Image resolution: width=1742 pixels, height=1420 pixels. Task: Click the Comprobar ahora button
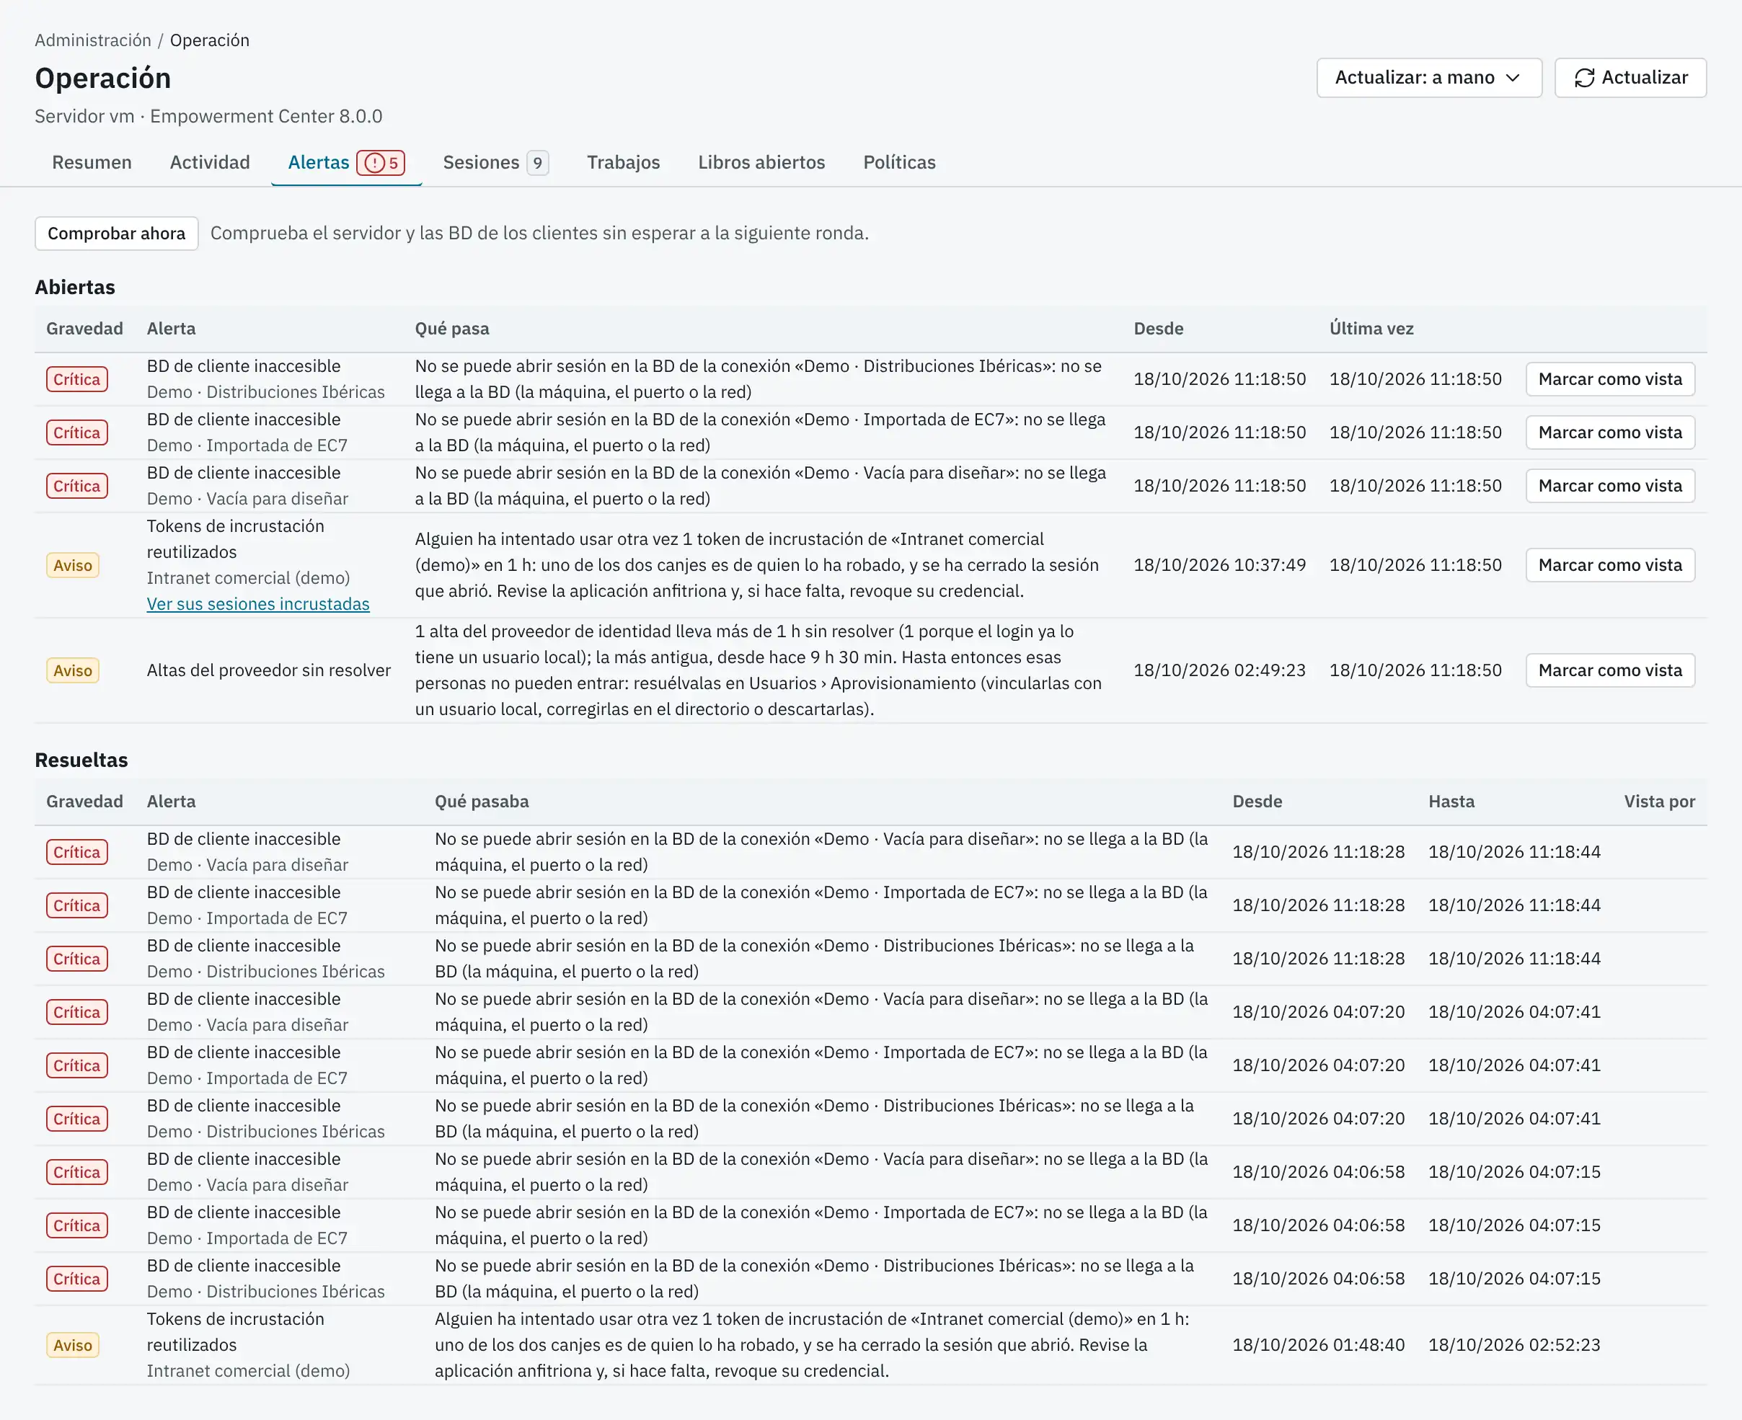(x=116, y=233)
